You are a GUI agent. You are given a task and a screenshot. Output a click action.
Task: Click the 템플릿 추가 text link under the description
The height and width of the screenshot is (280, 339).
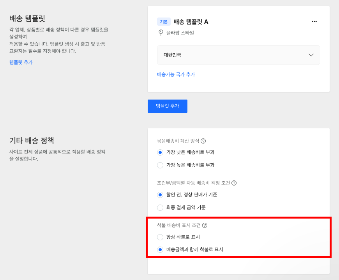click(21, 62)
